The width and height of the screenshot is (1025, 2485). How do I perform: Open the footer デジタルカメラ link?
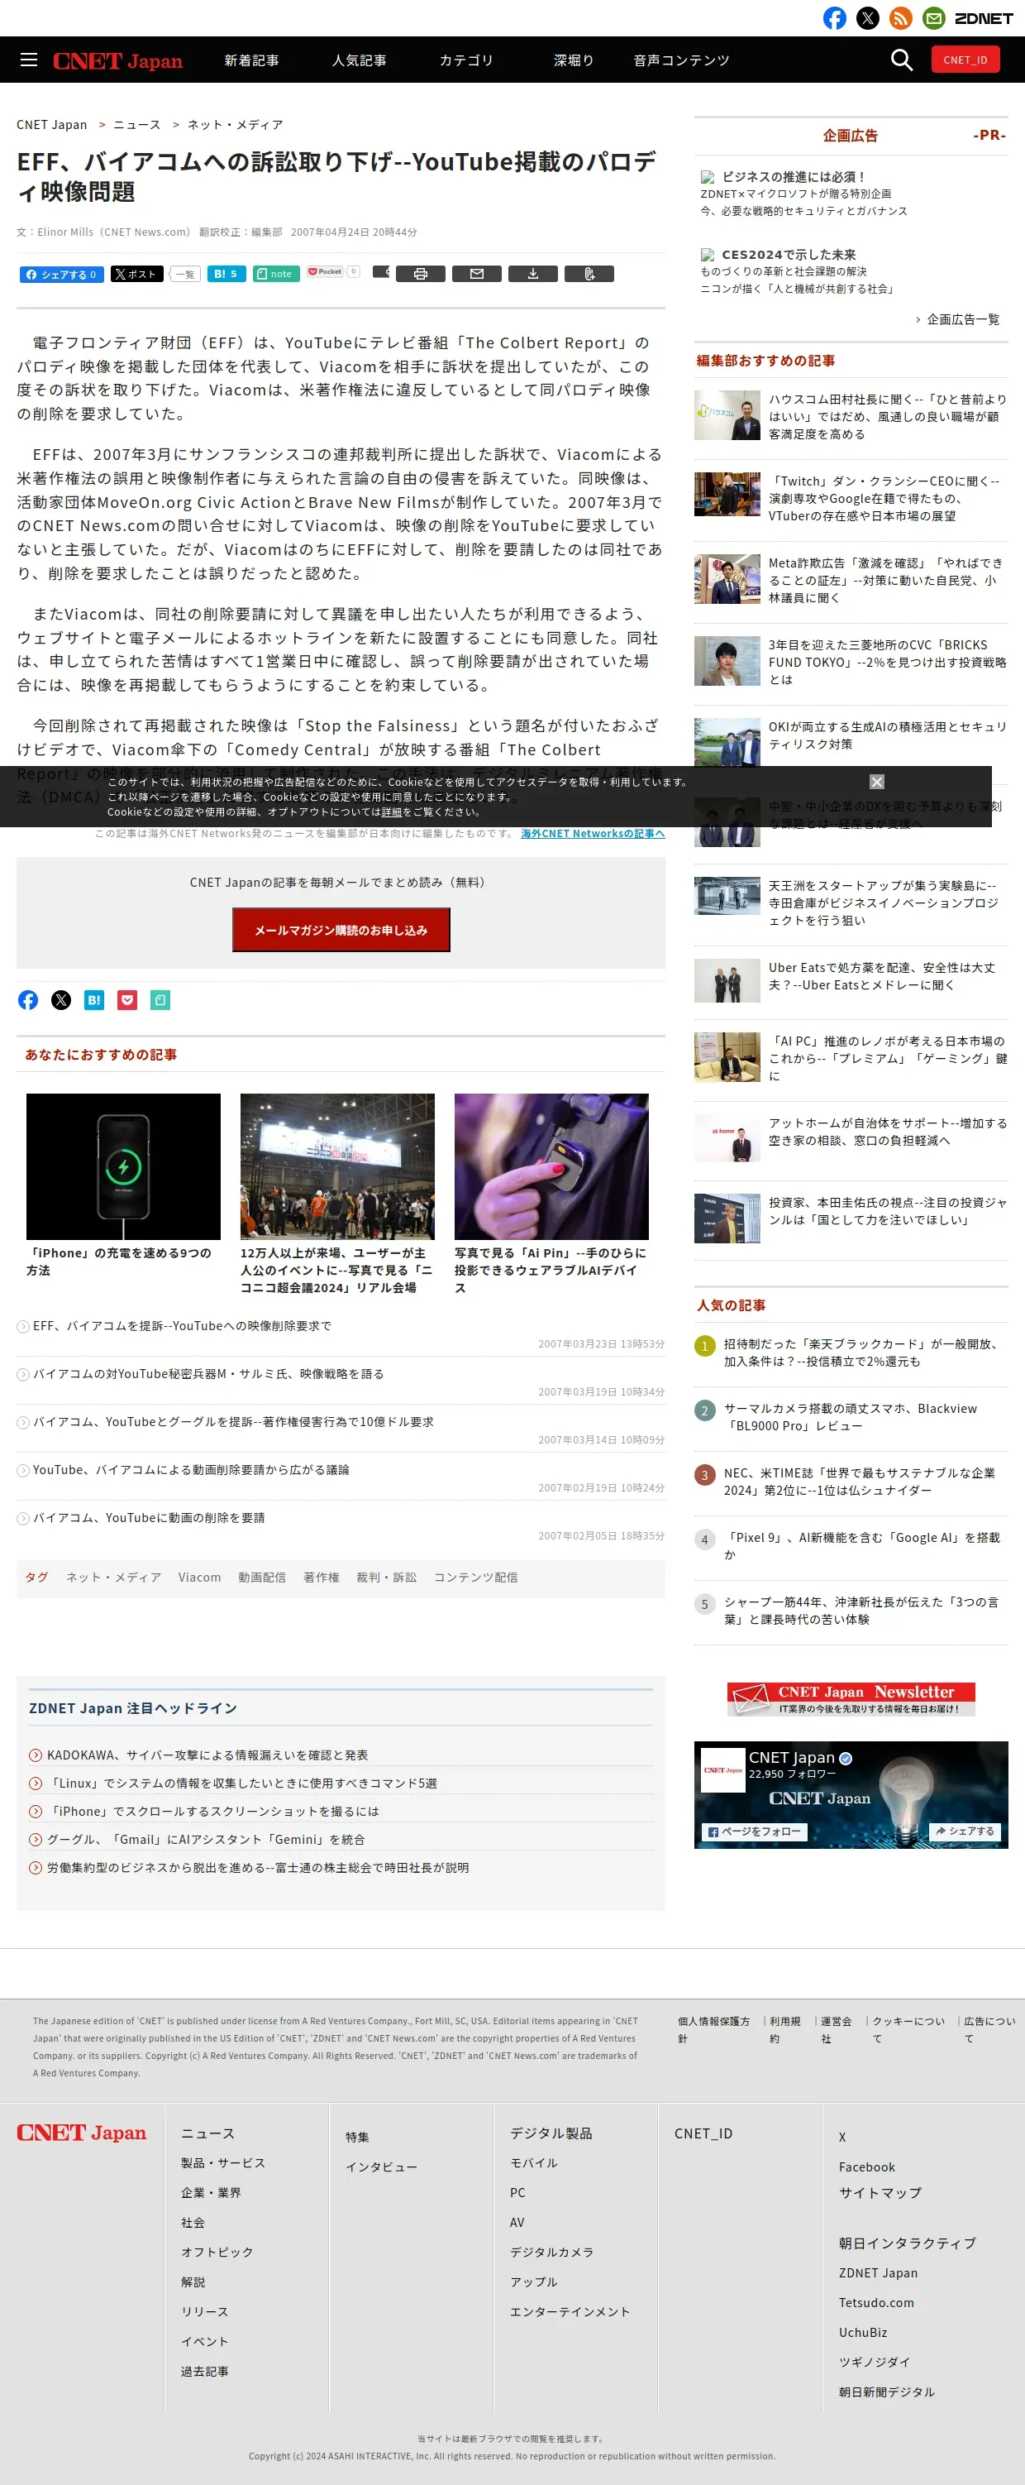pyautogui.click(x=551, y=2252)
